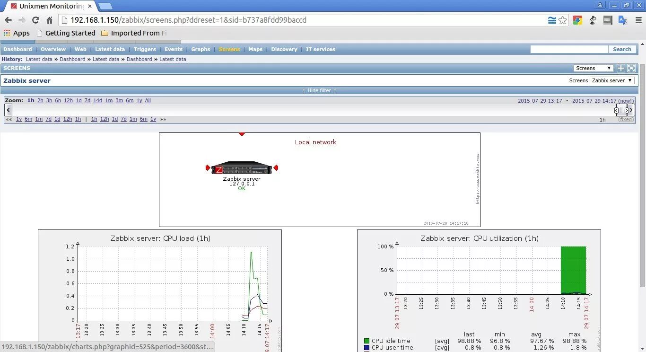Open the Zabbix server screen selector dropdown

tap(612, 80)
